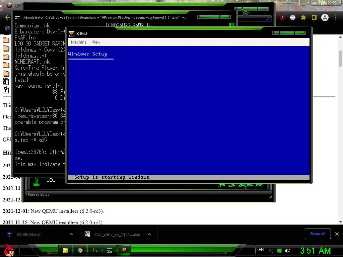Switch to Chrome on the taskbar
The width and height of the screenshot is (343, 257).
[80, 250]
